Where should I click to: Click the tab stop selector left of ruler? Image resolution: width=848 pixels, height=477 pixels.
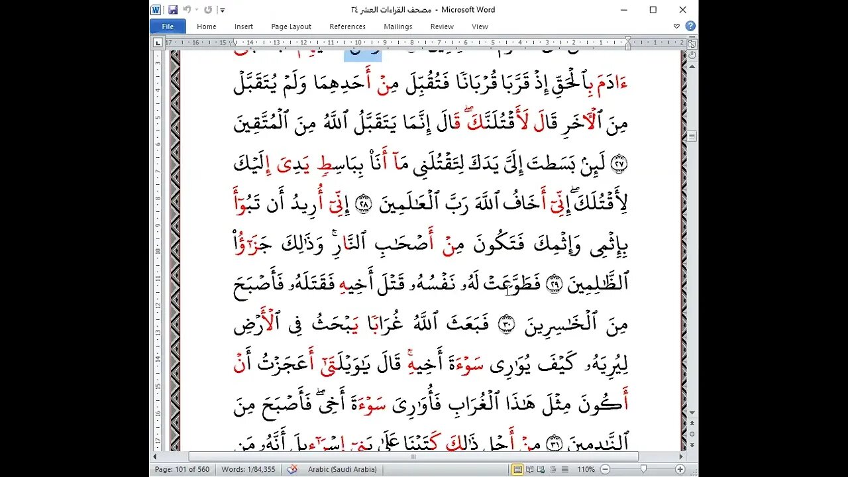pyautogui.click(x=157, y=43)
